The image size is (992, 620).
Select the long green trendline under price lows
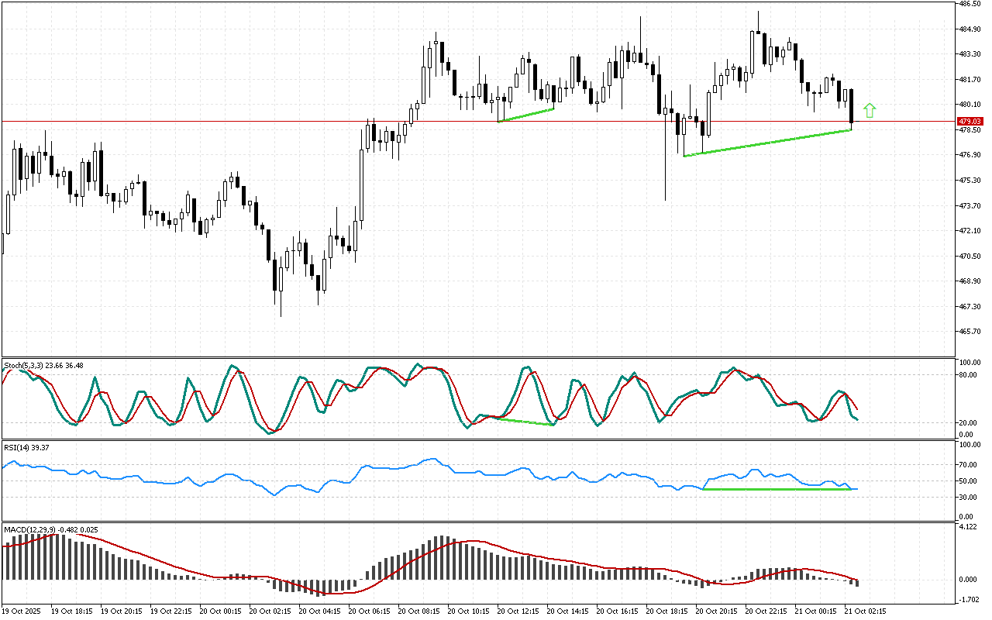point(767,143)
